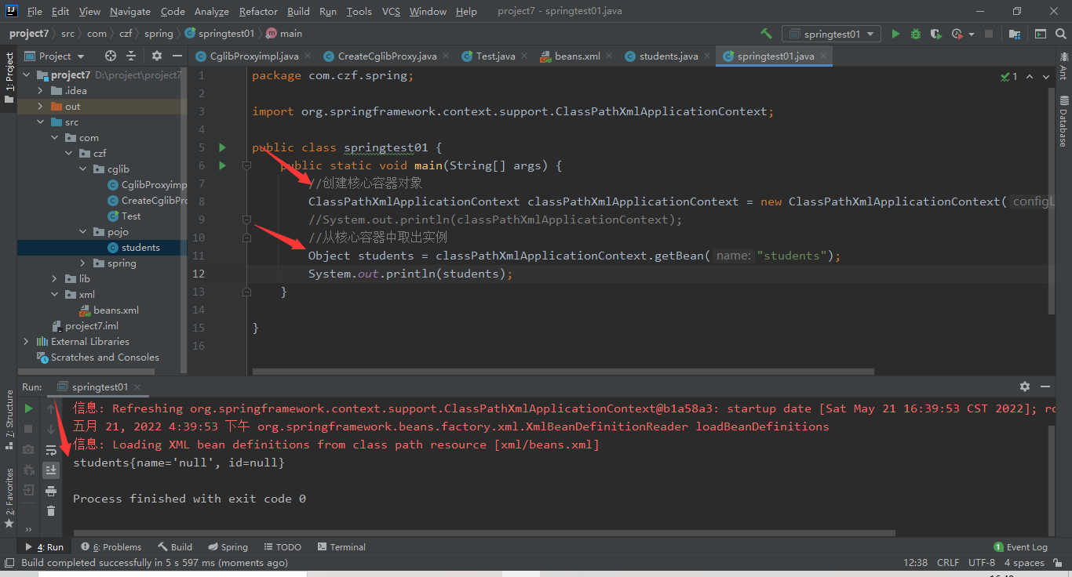Hide the Project panel
The height and width of the screenshot is (577, 1072).
click(177, 56)
